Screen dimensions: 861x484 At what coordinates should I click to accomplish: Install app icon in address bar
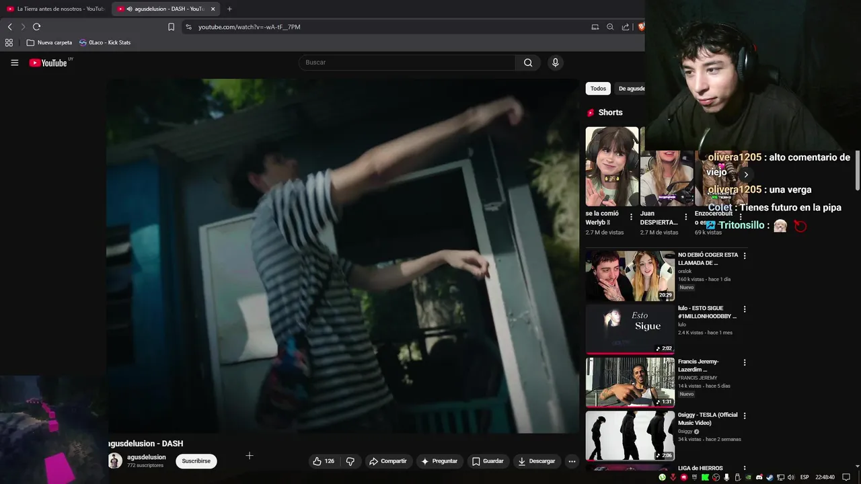click(x=595, y=27)
